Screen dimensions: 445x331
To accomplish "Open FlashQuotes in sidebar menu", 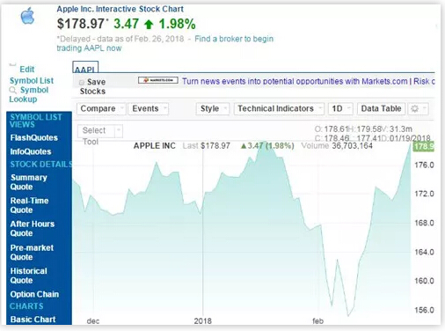I will (x=34, y=137).
